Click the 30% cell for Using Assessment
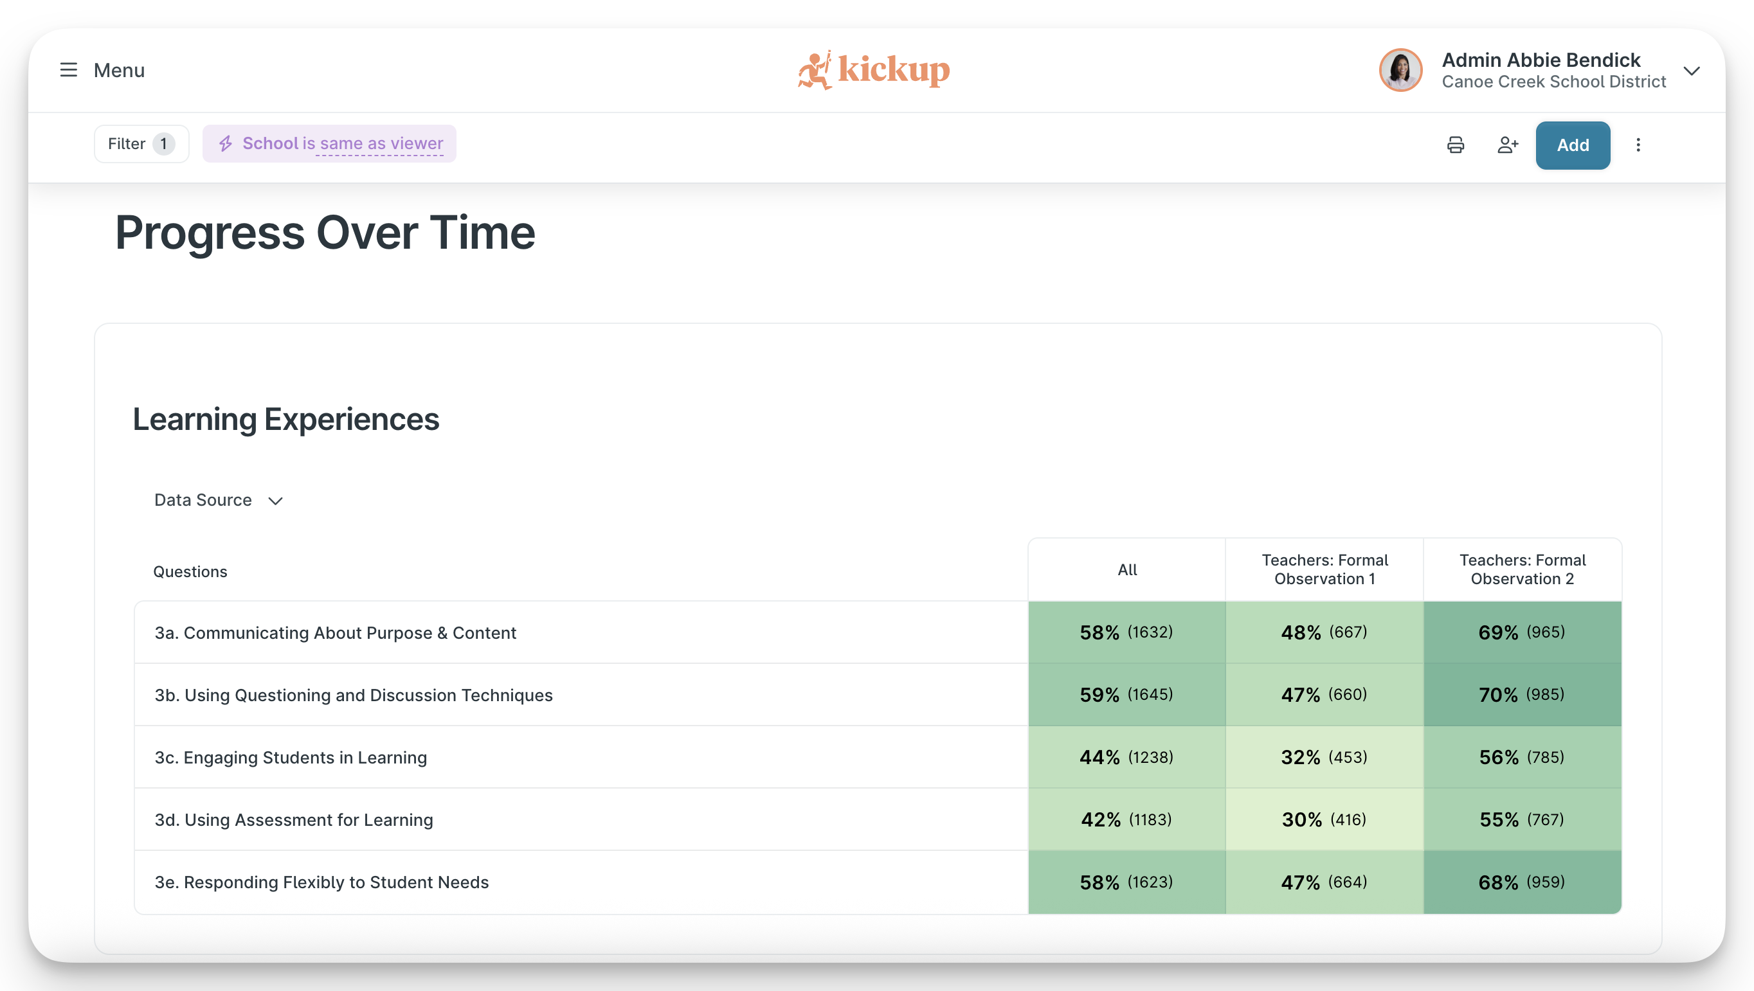 coord(1325,819)
